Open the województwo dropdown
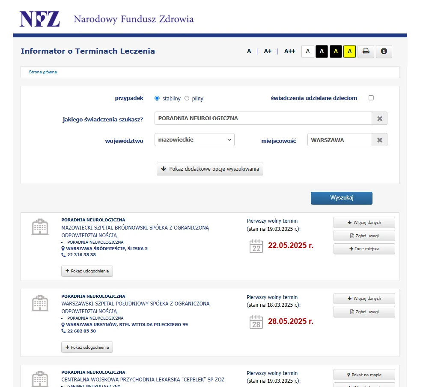The height and width of the screenshot is (387, 423). click(x=194, y=140)
